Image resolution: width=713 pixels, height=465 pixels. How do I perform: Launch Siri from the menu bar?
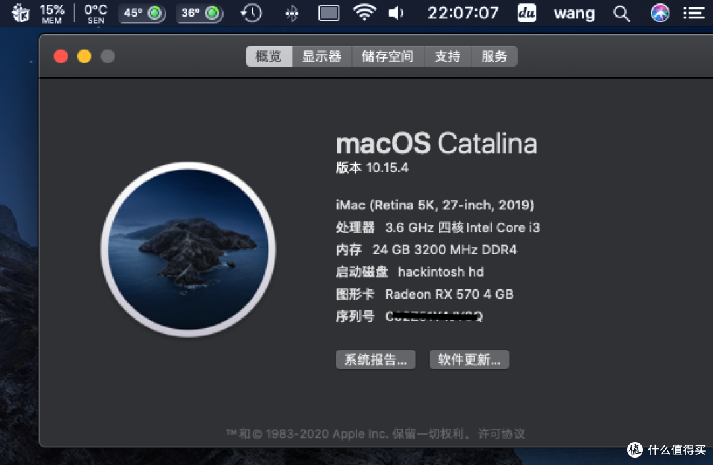pyautogui.click(x=660, y=13)
